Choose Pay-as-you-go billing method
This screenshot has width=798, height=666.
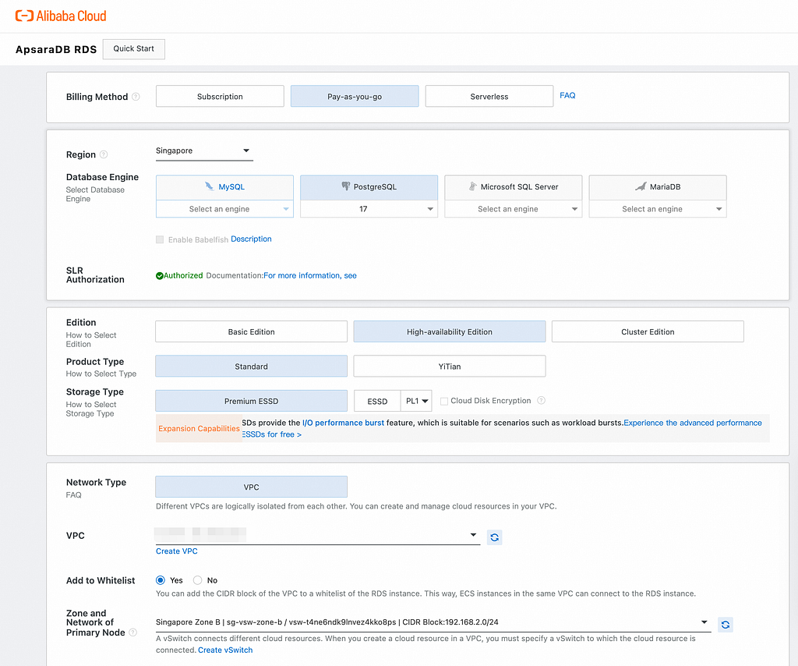tap(355, 96)
